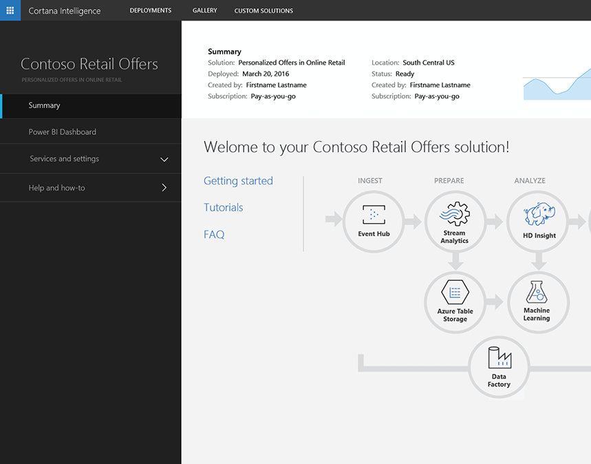Click the Cortana Intelligence title
This screenshot has height=464, width=591.
coord(65,11)
